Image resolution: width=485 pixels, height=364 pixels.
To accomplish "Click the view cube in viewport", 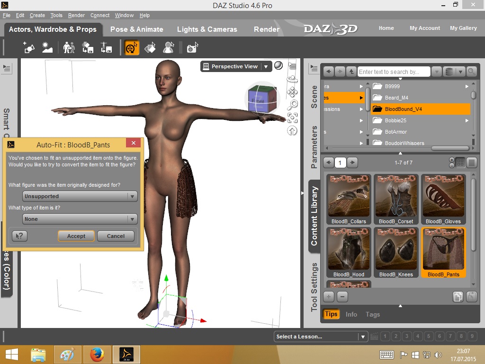I will click(x=262, y=99).
